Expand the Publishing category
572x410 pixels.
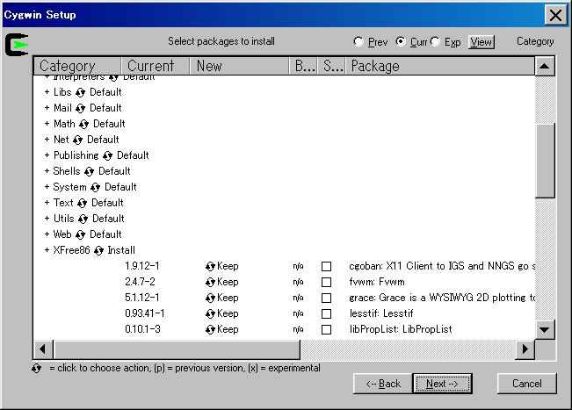click(x=47, y=155)
